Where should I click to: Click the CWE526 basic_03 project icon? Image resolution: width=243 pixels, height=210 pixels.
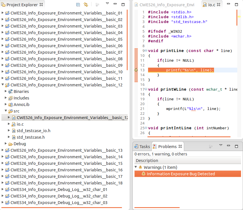[x=7, y=26]
